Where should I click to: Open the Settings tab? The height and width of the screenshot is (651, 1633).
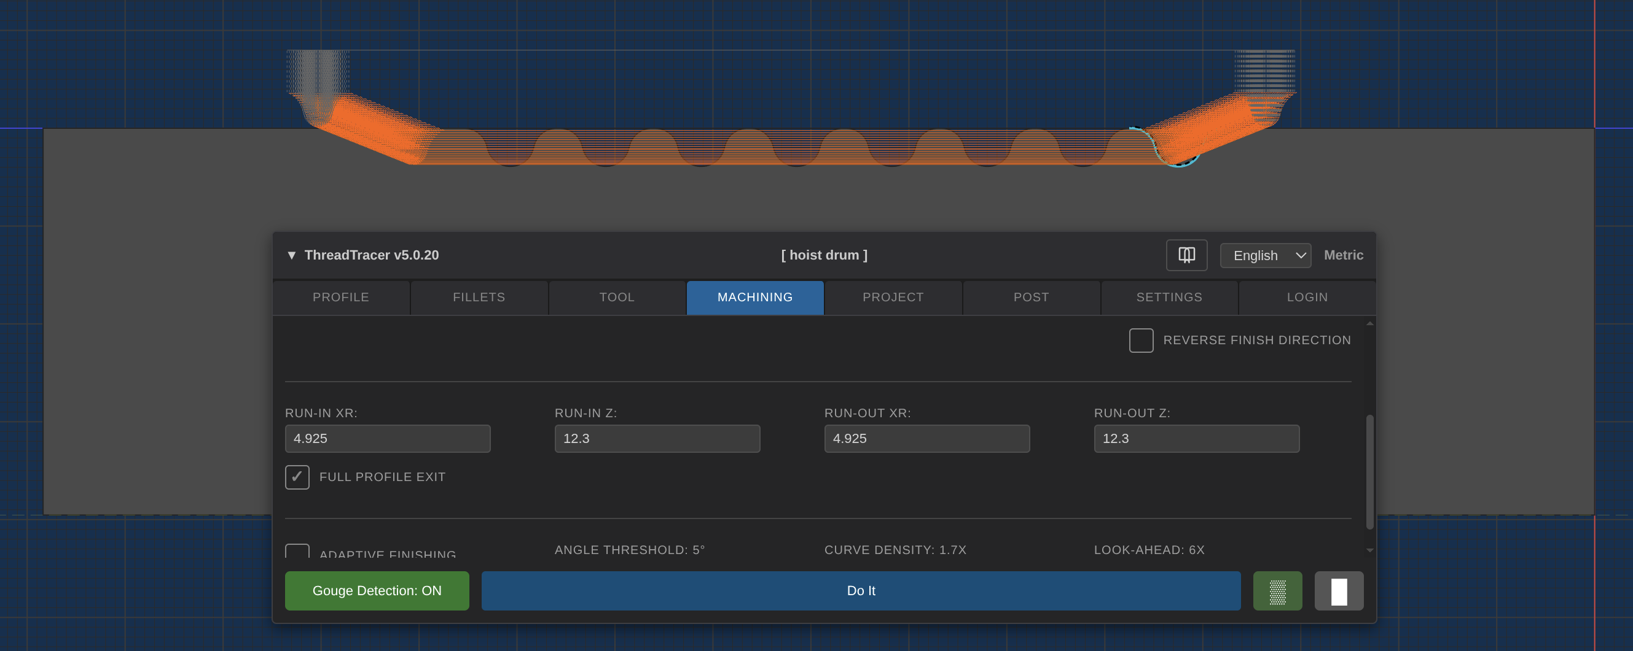(1169, 298)
